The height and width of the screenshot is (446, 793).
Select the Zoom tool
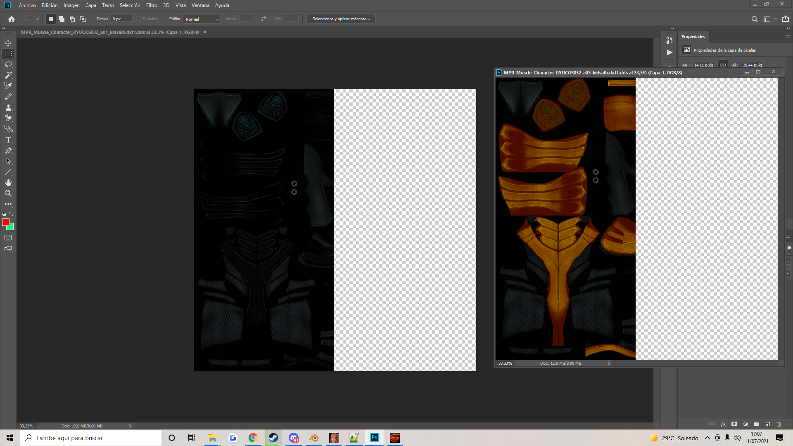pos(8,193)
